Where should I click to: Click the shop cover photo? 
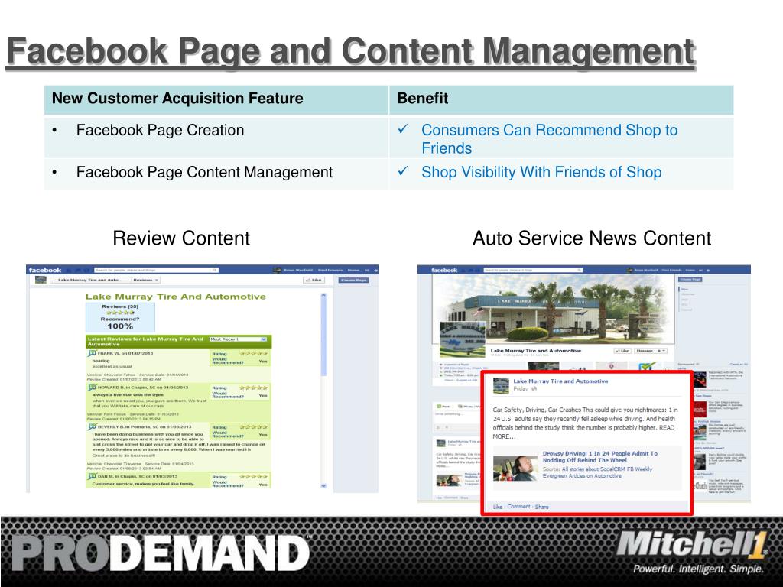pyautogui.click(x=553, y=309)
